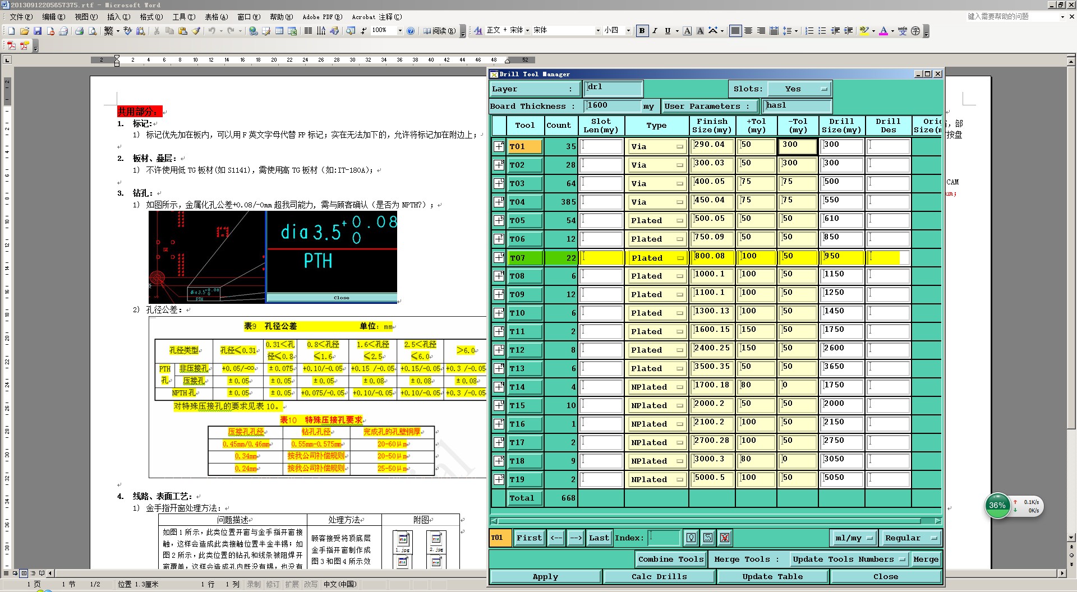The height and width of the screenshot is (592, 1077).
Task: Open the 编辑(E) menu
Action: click(53, 17)
